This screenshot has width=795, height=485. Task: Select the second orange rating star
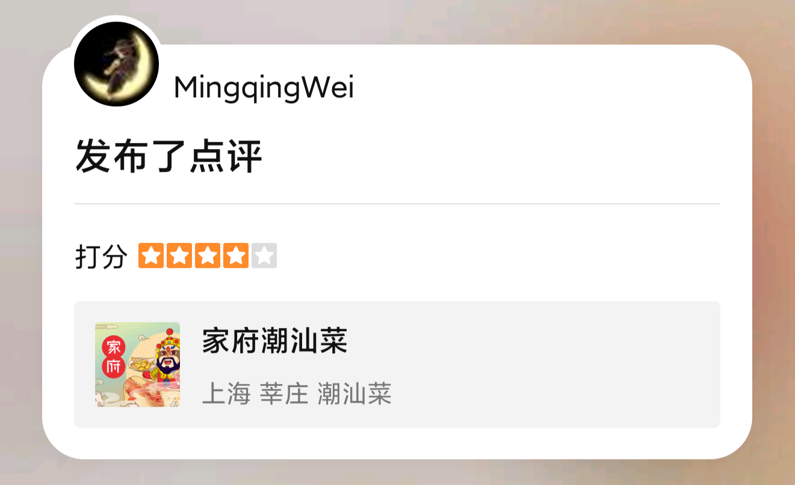click(179, 255)
